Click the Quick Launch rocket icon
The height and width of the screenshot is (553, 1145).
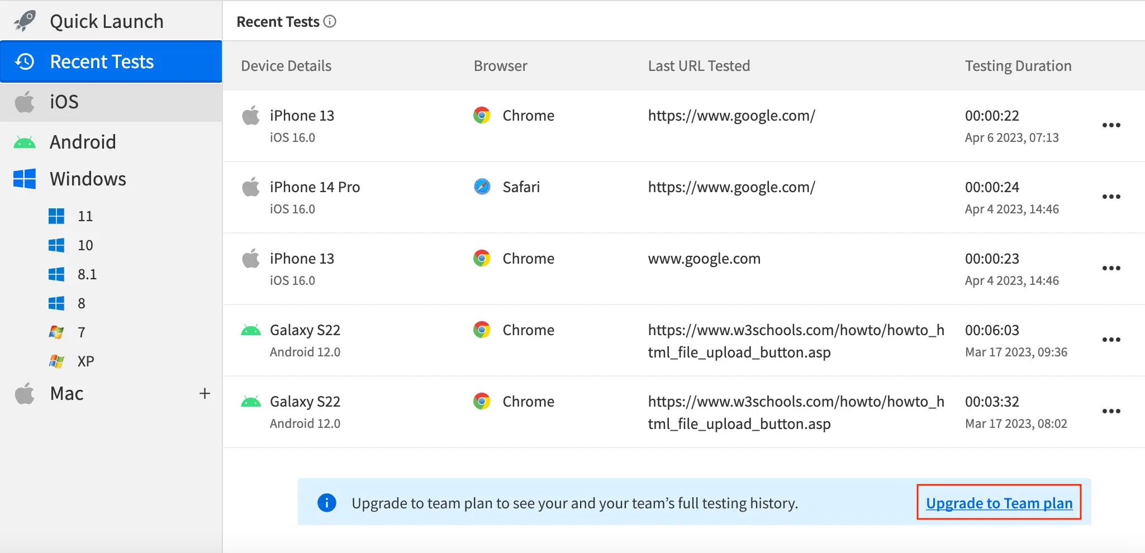tap(25, 21)
